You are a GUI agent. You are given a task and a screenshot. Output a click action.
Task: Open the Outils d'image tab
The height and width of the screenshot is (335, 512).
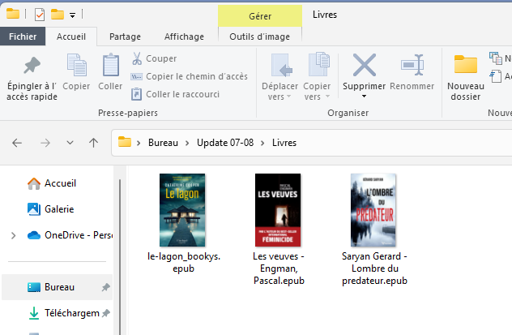[x=259, y=37]
